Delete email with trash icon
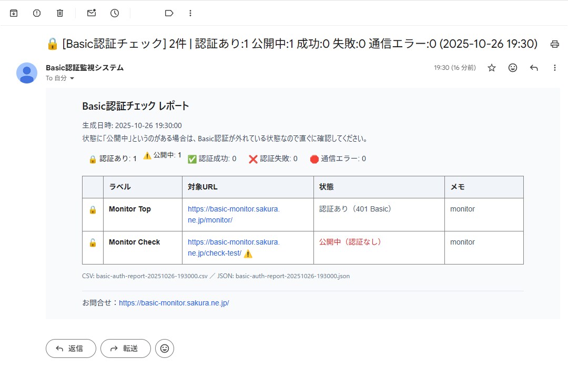 click(60, 13)
